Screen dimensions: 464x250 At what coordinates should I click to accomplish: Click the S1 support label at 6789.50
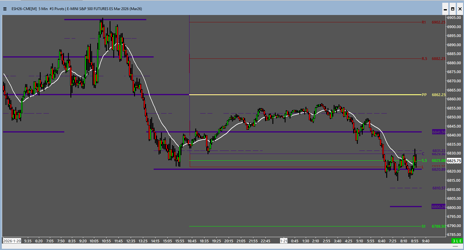[x=424, y=226]
